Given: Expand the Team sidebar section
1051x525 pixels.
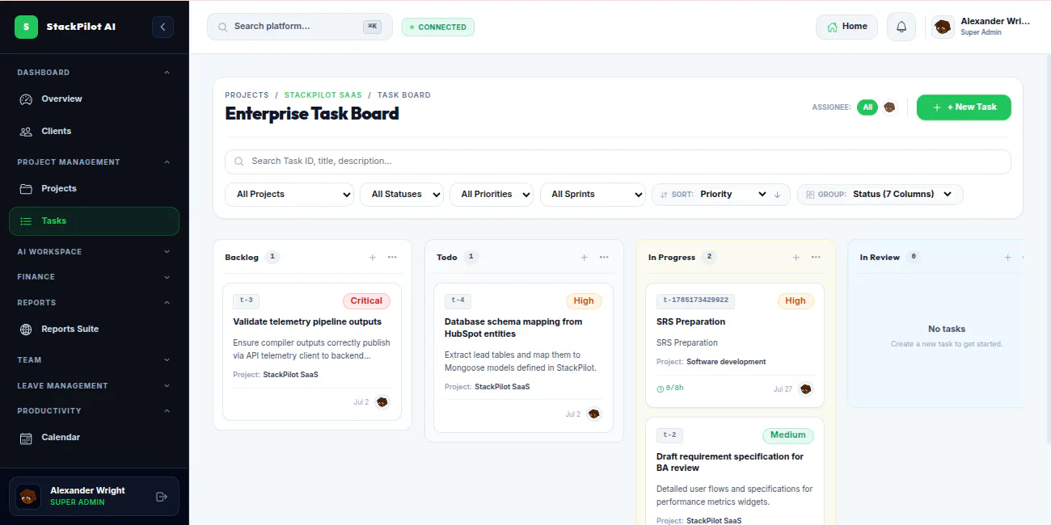Looking at the screenshot, I should (95, 360).
